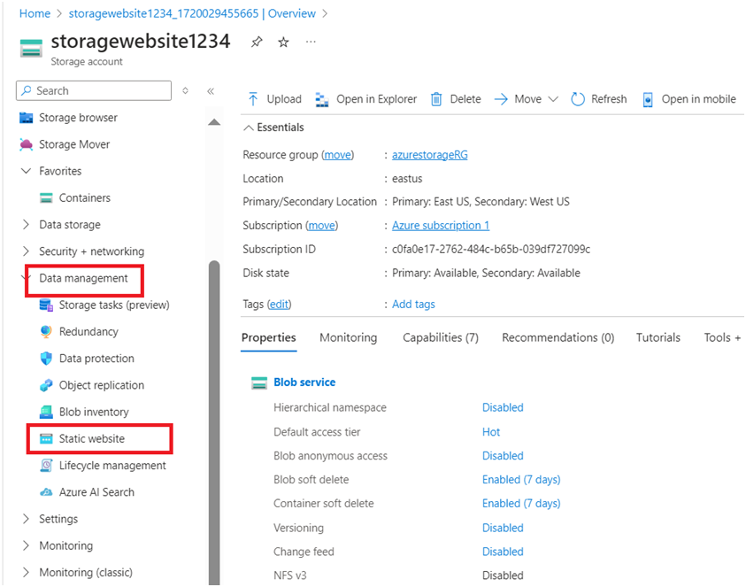Screen dimensions: 746x587
Task: Click the Static website icon
Action: (x=46, y=439)
